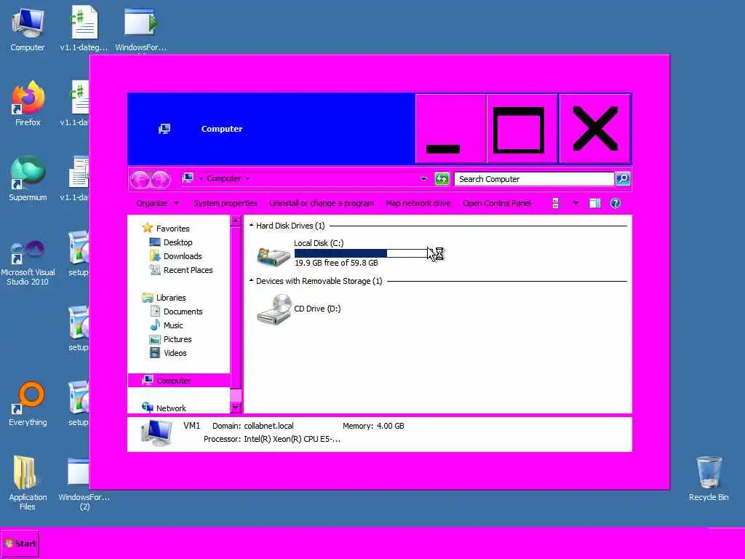The image size is (745, 559).
Task: Open Organize dropdown menu
Action: (x=158, y=204)
